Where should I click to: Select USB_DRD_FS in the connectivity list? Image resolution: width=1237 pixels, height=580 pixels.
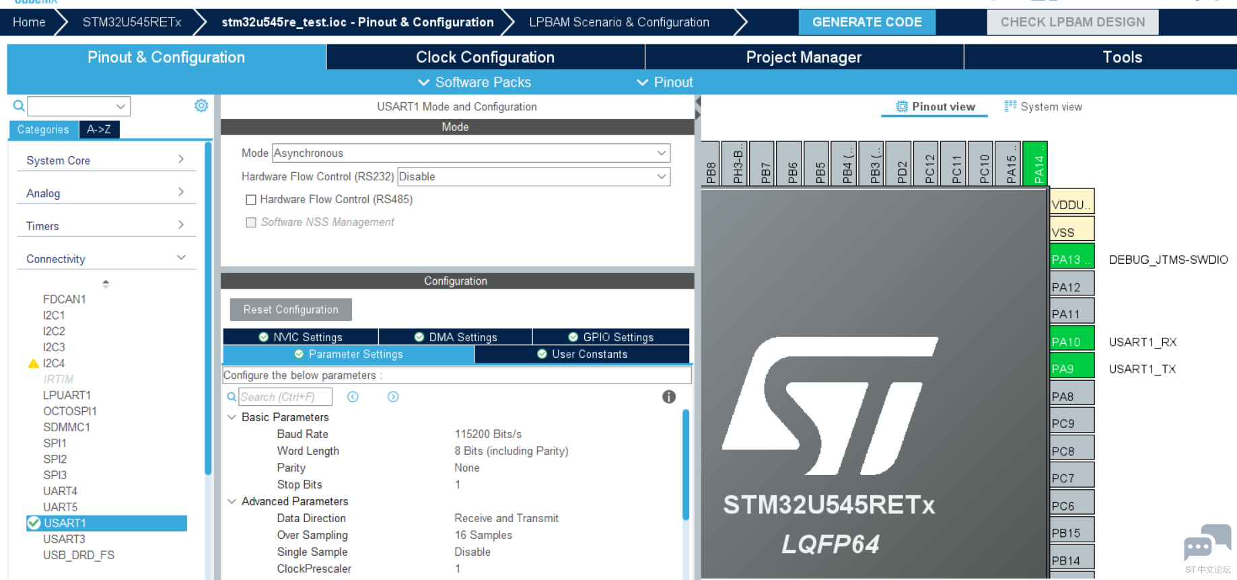[x=79, y=555]
